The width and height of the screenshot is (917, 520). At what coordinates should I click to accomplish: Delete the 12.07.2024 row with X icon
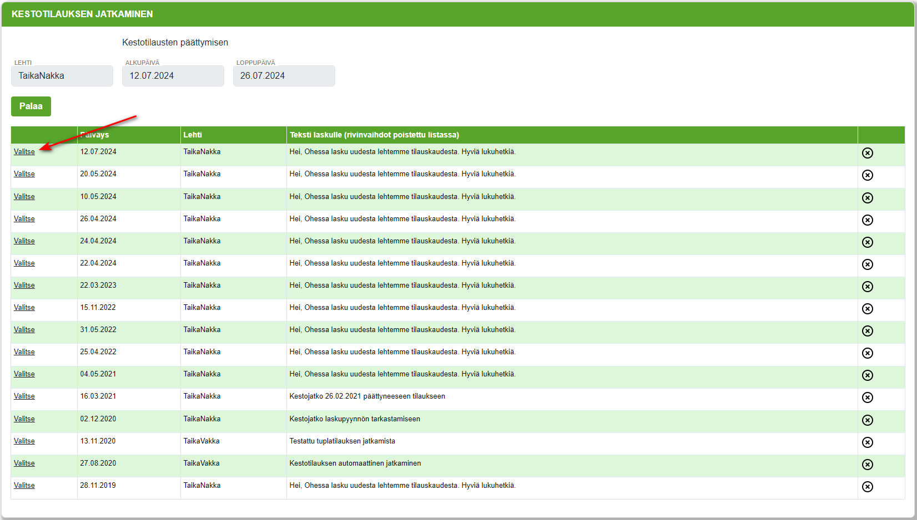[x=867, y=153]
